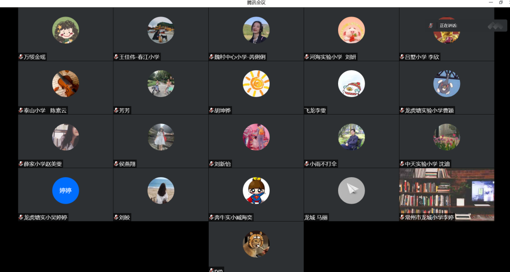Select the sun drawing avatar of 胡坤骅
This screenshot has height=272, width=510.
[x=256, y=83]
